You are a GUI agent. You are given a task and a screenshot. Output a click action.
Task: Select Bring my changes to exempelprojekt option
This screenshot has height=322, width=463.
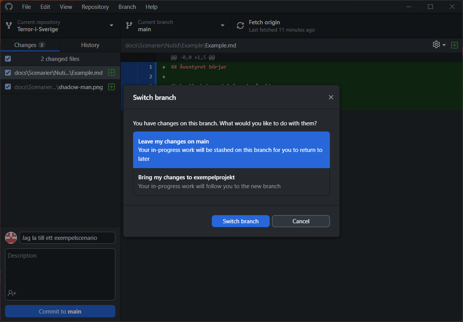point(231,182)
